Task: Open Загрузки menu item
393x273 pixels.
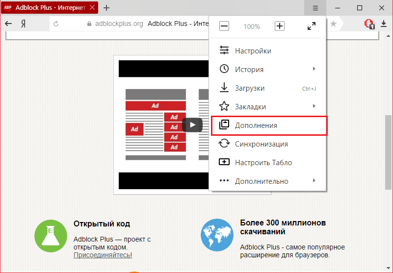Action: (250, 88)
